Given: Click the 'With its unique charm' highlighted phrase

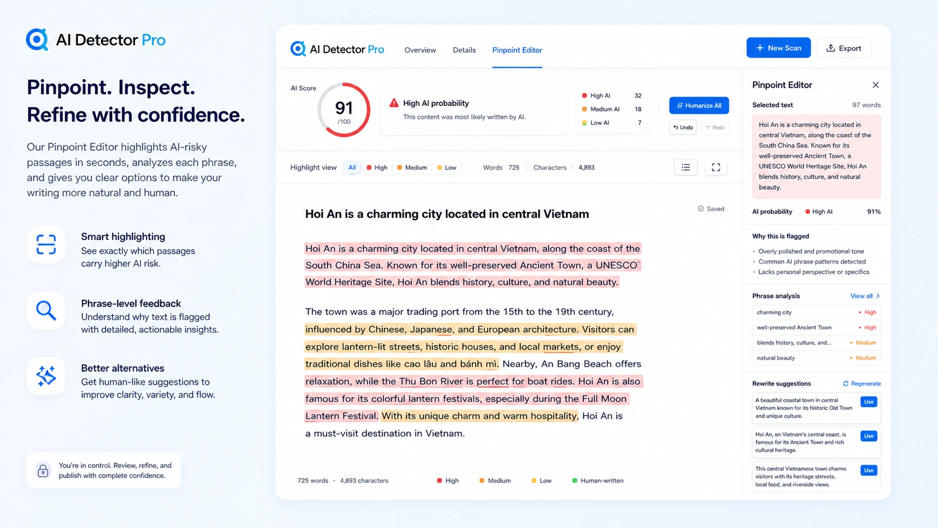Looking at the screenshot, I should pos(479,416).
